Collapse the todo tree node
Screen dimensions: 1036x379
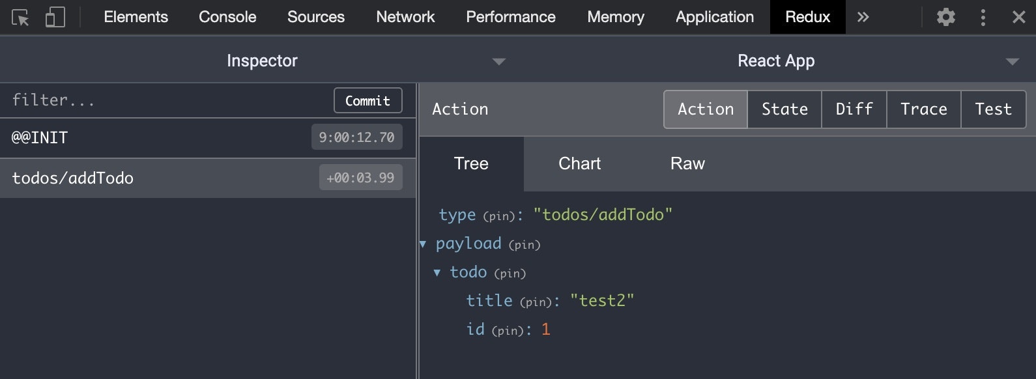pos(437,273)
